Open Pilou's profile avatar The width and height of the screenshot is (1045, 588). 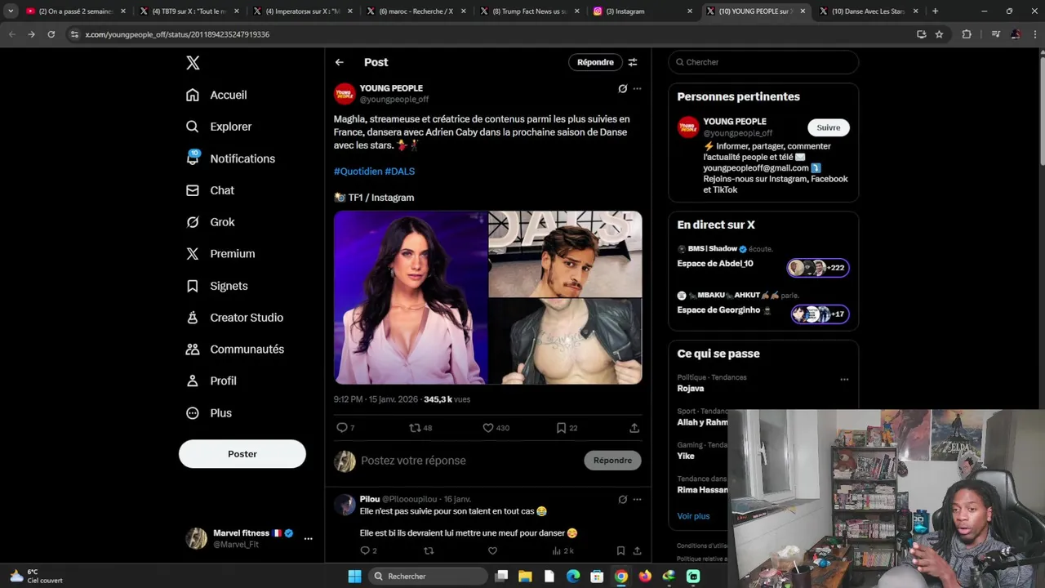click(x=345, y=505)
